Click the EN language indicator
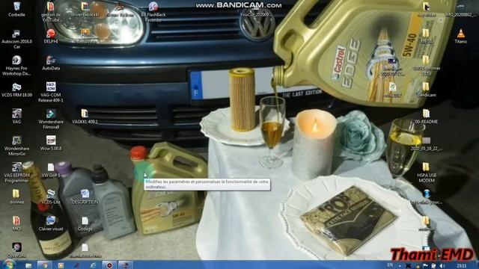Screen dimensions: 479x269 coord(390,265)
